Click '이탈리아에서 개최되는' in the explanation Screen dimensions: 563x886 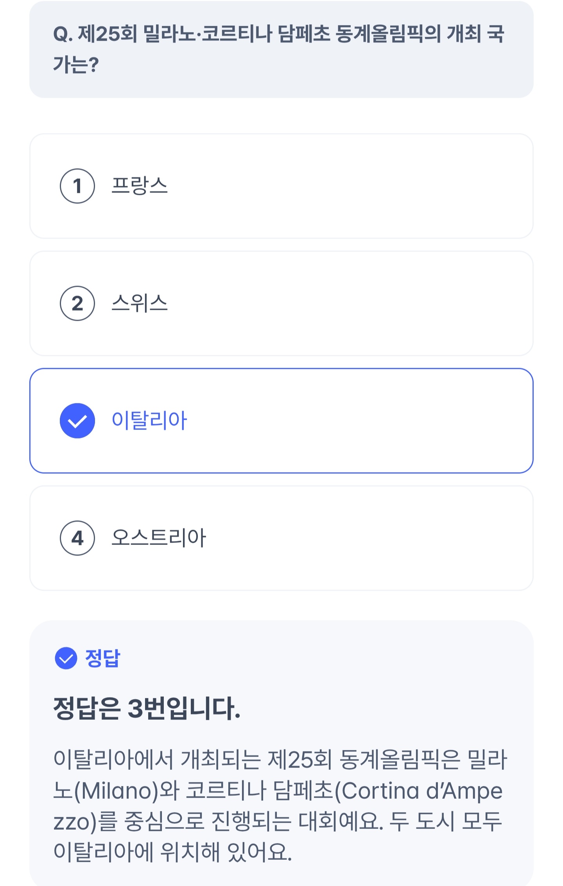click(x=157, y=759)
